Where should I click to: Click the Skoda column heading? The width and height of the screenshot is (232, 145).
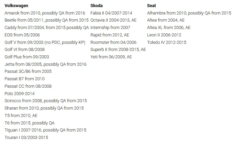coord(97,6)
